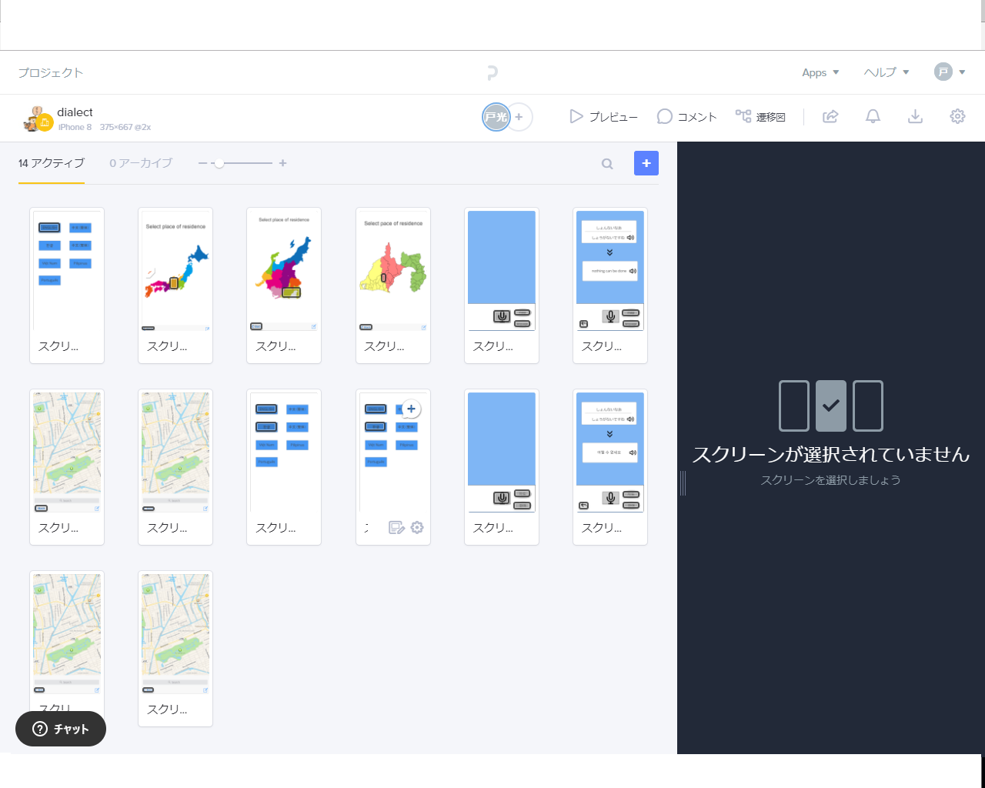Click the gear icon on hovered screen card
This screenshot has width=985, height=788.
(x=417, y=528)
